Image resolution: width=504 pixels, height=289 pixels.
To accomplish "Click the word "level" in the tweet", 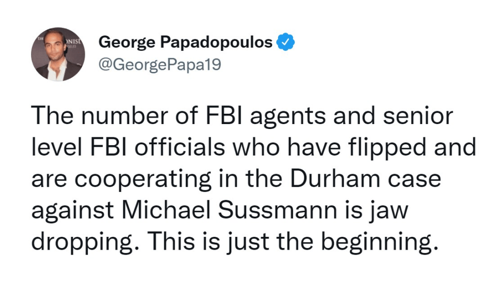I will click(54, 148).
